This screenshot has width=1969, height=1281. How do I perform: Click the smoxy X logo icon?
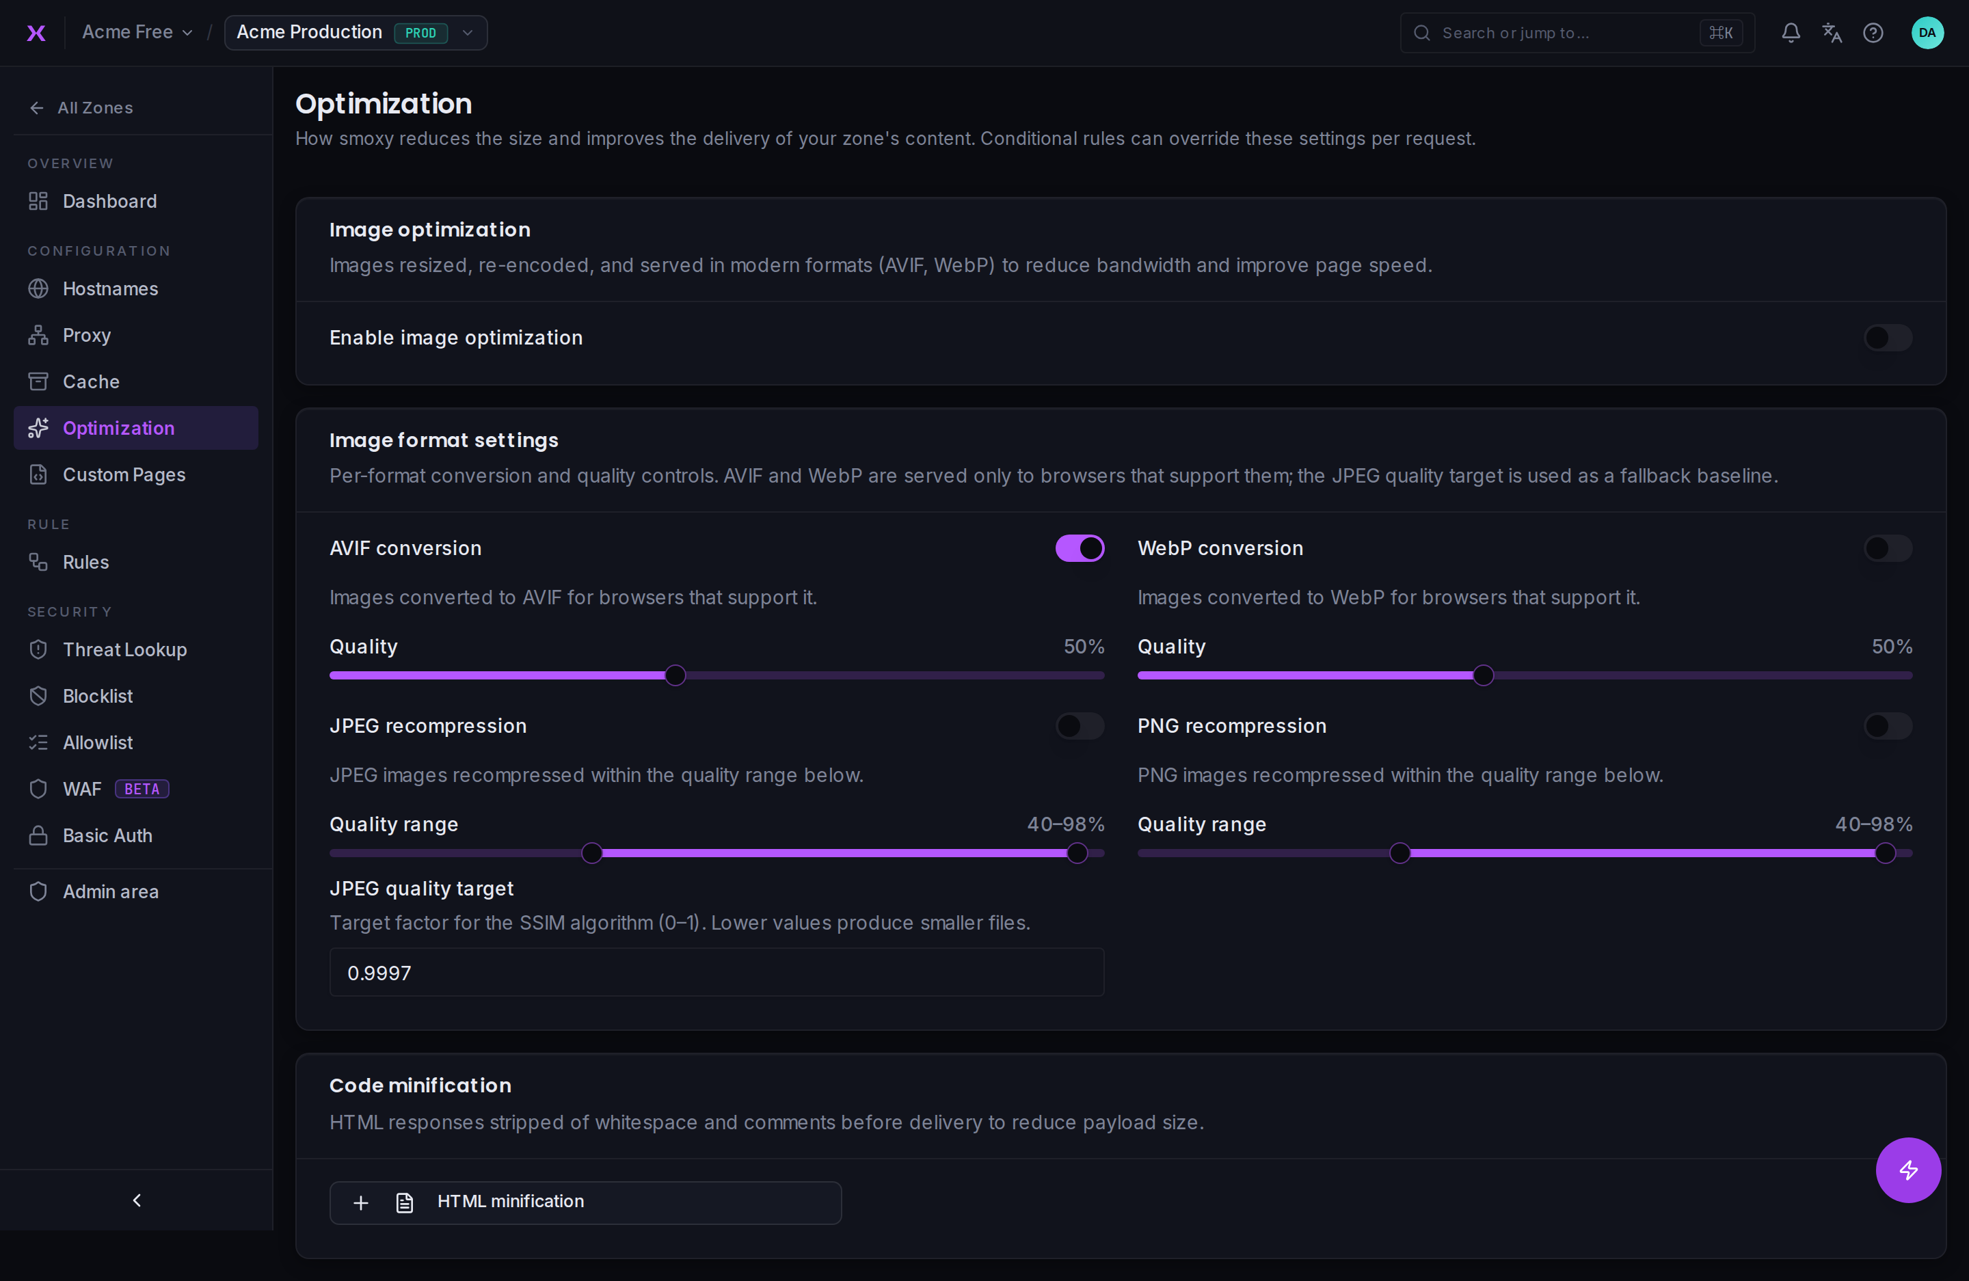pos(36,33)
